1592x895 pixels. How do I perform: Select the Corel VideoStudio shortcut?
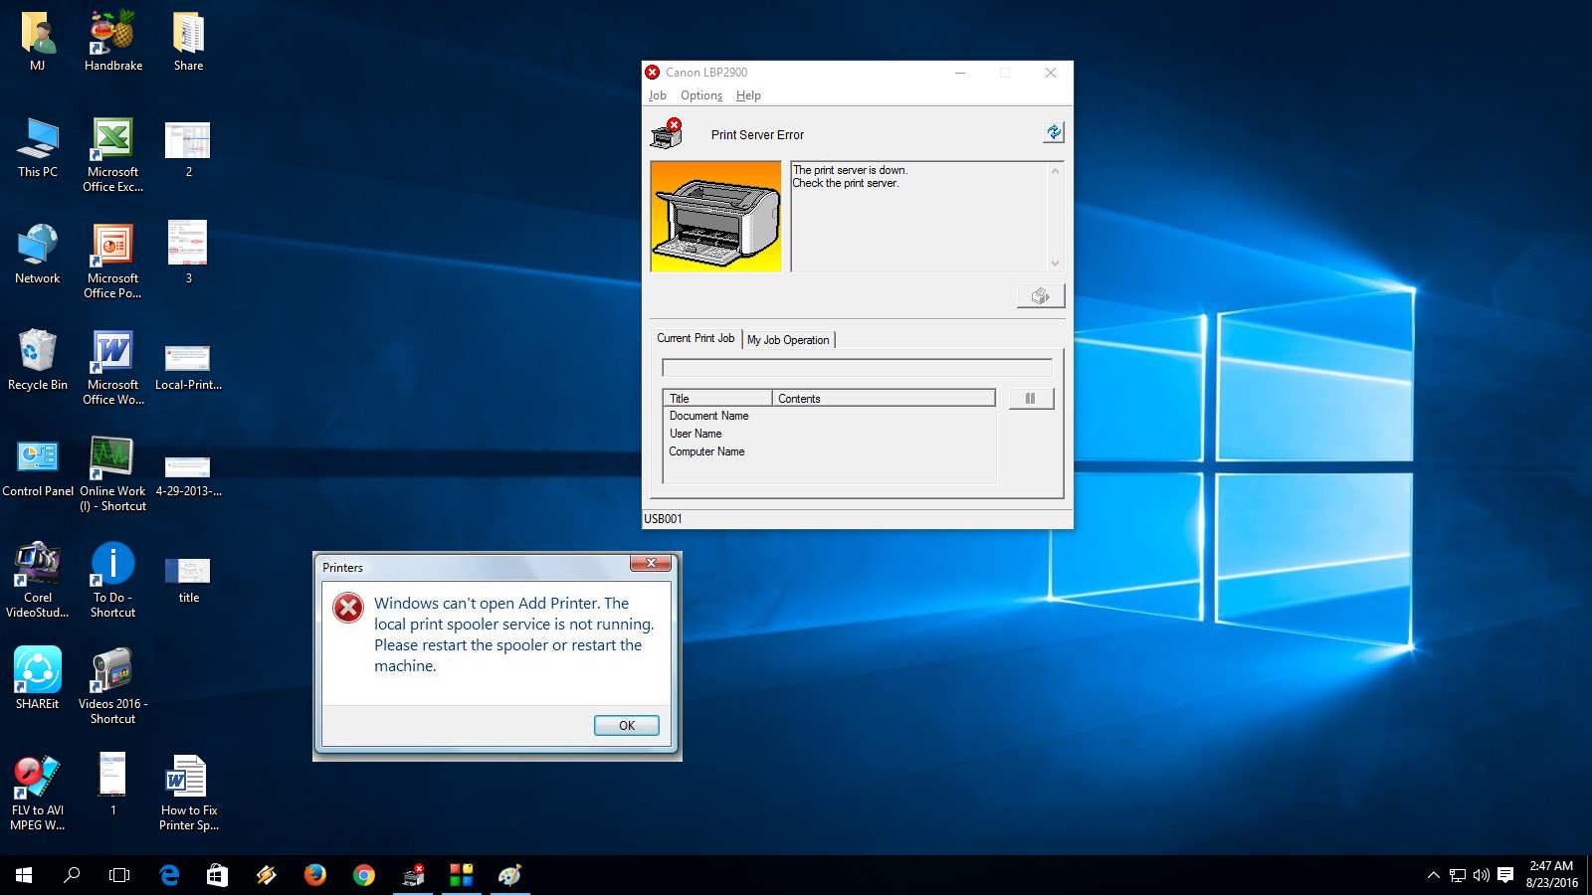pos(38,581)
